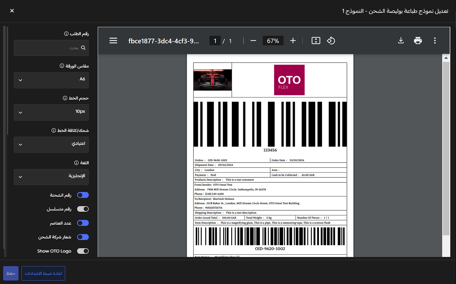456x284 pixels.
Task: Rotate the PDF document counterclockwise
Action: (x=331, y=41)
